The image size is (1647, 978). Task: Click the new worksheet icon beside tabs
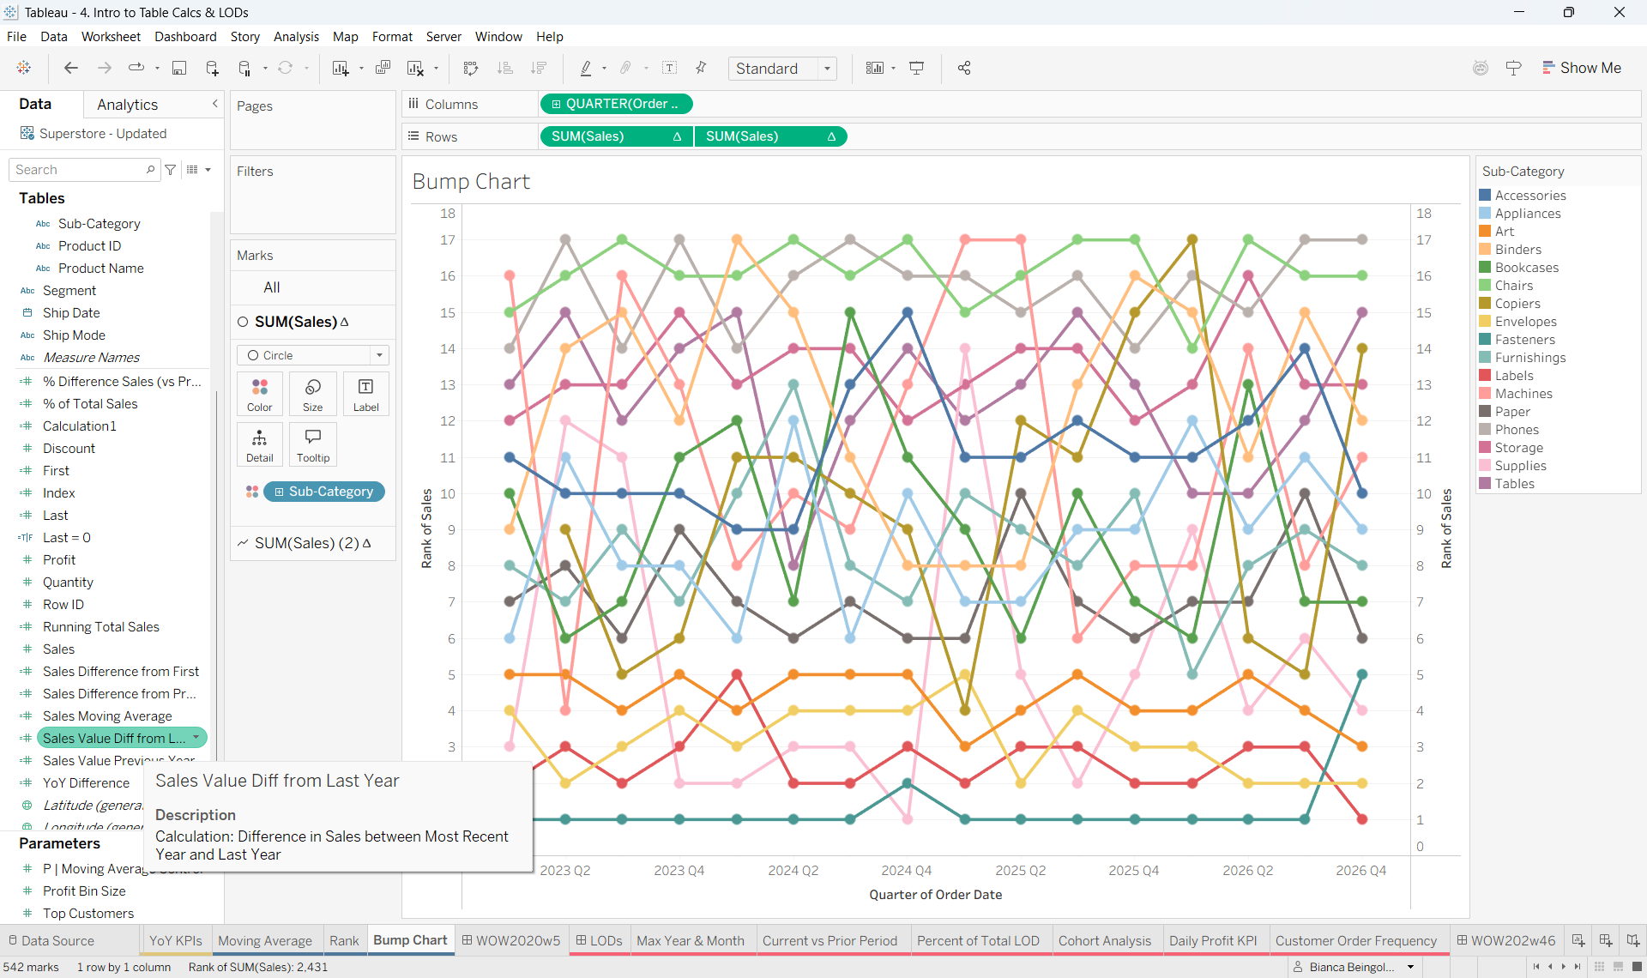click(x=1578, y=940)
